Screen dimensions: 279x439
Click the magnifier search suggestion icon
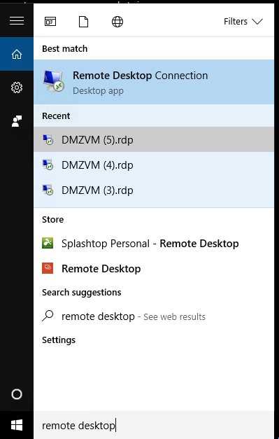(48, 316)
